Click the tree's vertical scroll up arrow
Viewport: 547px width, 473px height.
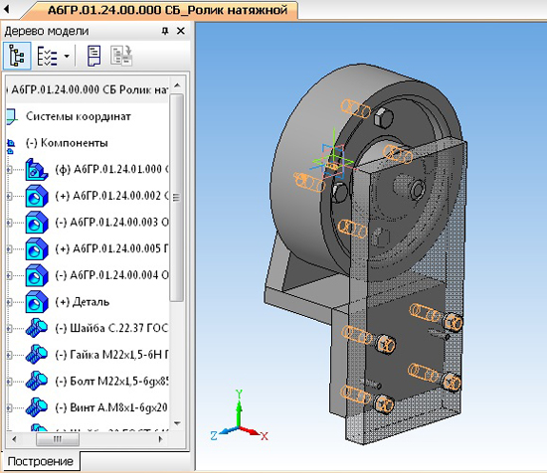(177, 85)
